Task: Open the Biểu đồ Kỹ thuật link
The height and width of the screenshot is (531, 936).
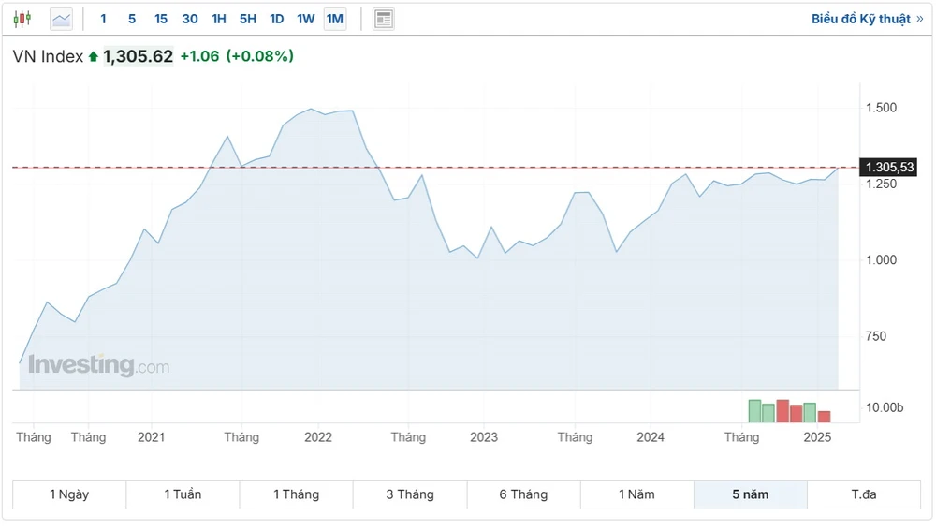Action: [867, 19]
